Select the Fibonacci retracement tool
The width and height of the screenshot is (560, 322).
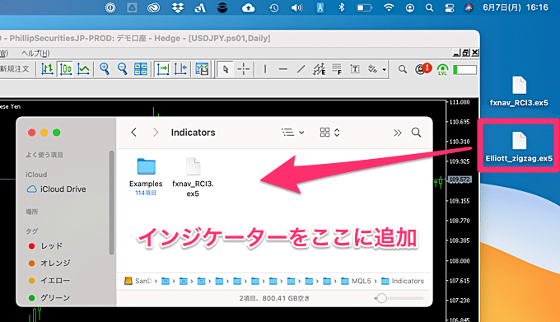coord(337,69)
